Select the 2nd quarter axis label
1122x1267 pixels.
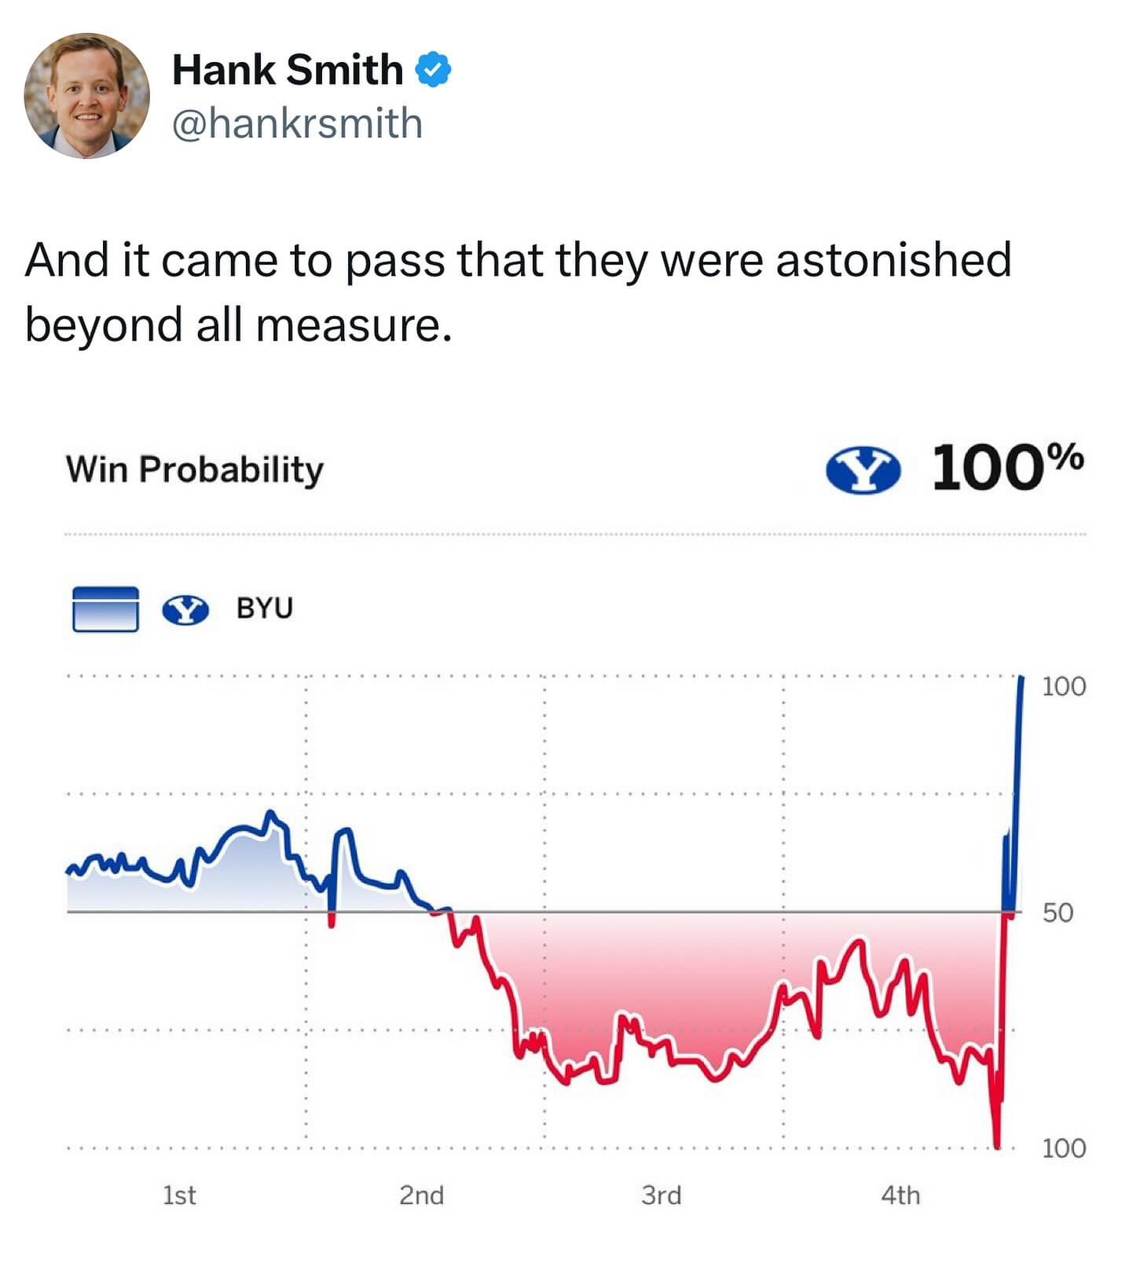421,1195
